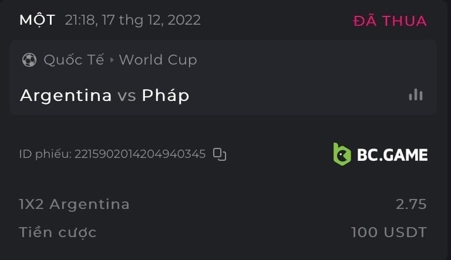The width and height of the screenshot is (451, 260).
Task: Click the ID phiếu label
Action: (x=45, y=154)
